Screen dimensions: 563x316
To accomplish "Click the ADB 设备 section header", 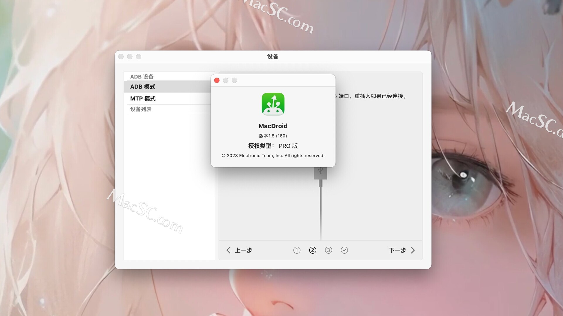I will (142, 77).
